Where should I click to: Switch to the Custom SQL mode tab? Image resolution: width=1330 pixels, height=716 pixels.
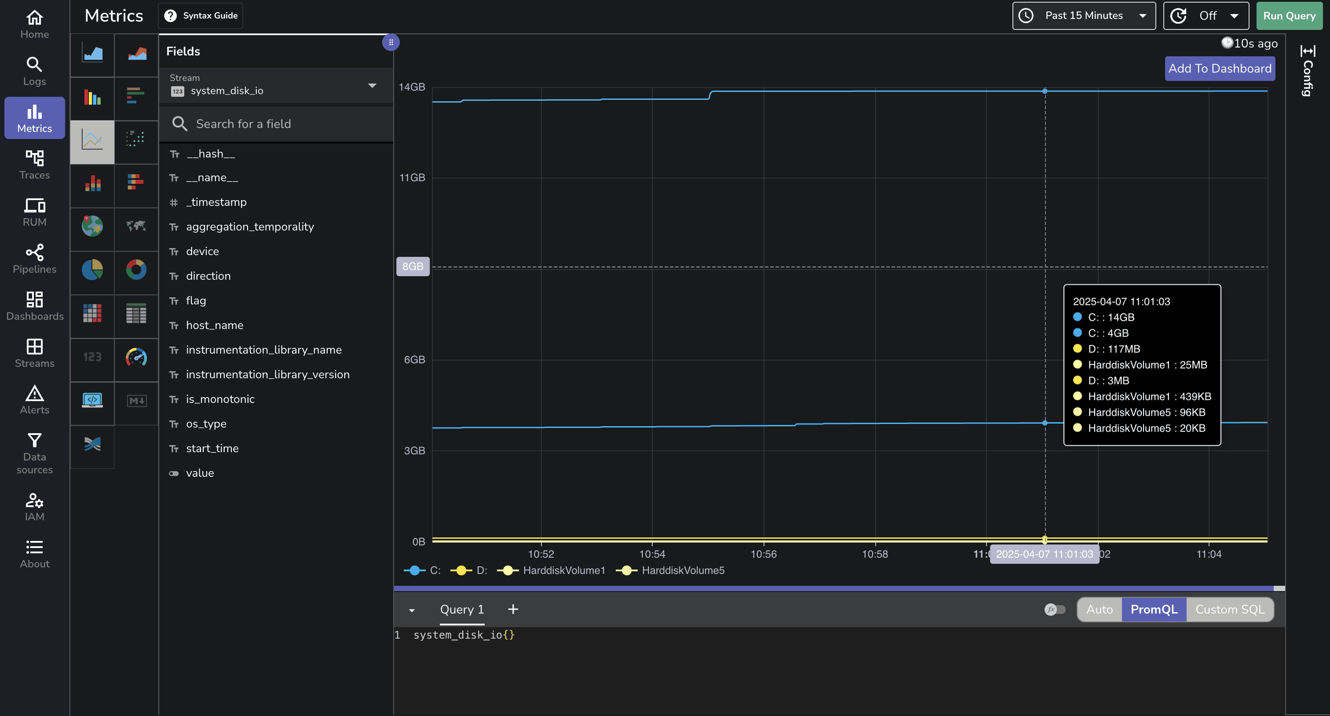[1230, 610]
